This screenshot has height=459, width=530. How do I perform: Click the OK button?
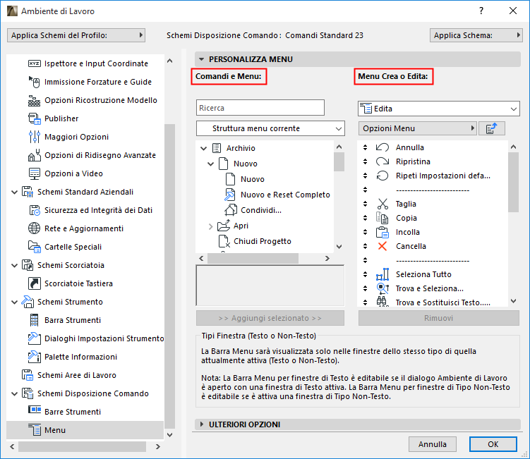pyautogui.click(x=493, y=444)
